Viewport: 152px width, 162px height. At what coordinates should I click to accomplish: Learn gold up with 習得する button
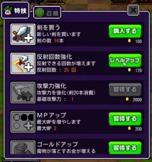click(x=125, y=148)
